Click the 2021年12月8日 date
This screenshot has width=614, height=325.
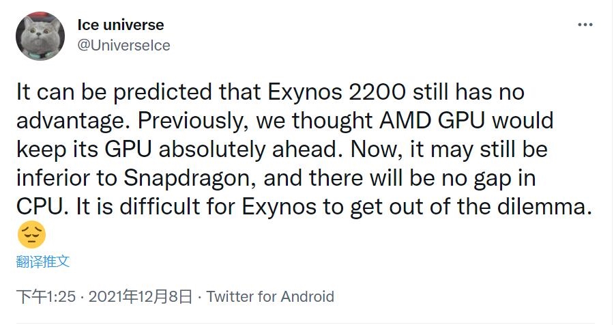141,296
